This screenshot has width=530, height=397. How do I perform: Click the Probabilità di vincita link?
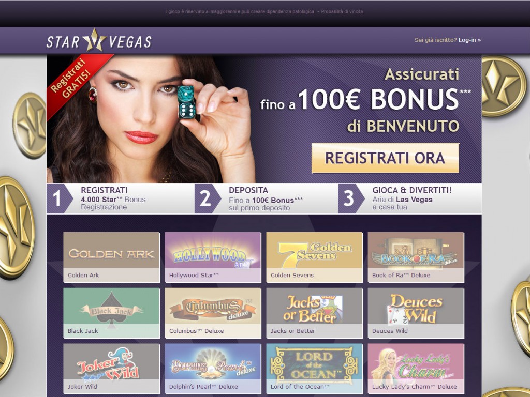click(x=342, y=11)
